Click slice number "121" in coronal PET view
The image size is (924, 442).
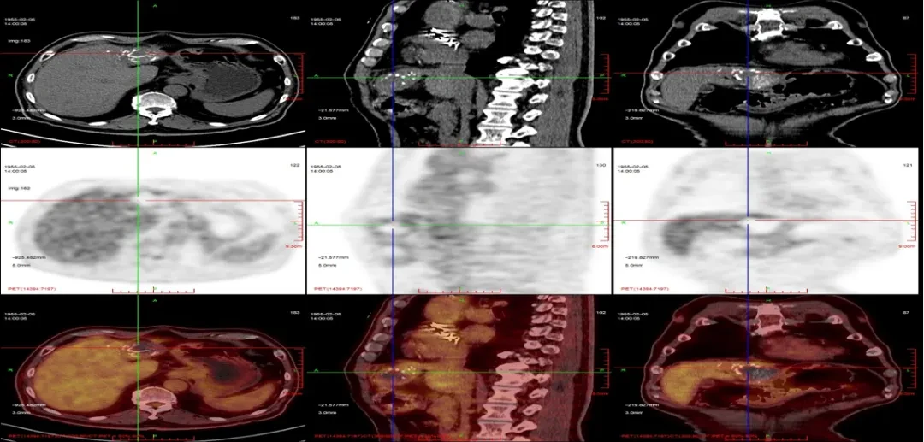pos(909,166)
